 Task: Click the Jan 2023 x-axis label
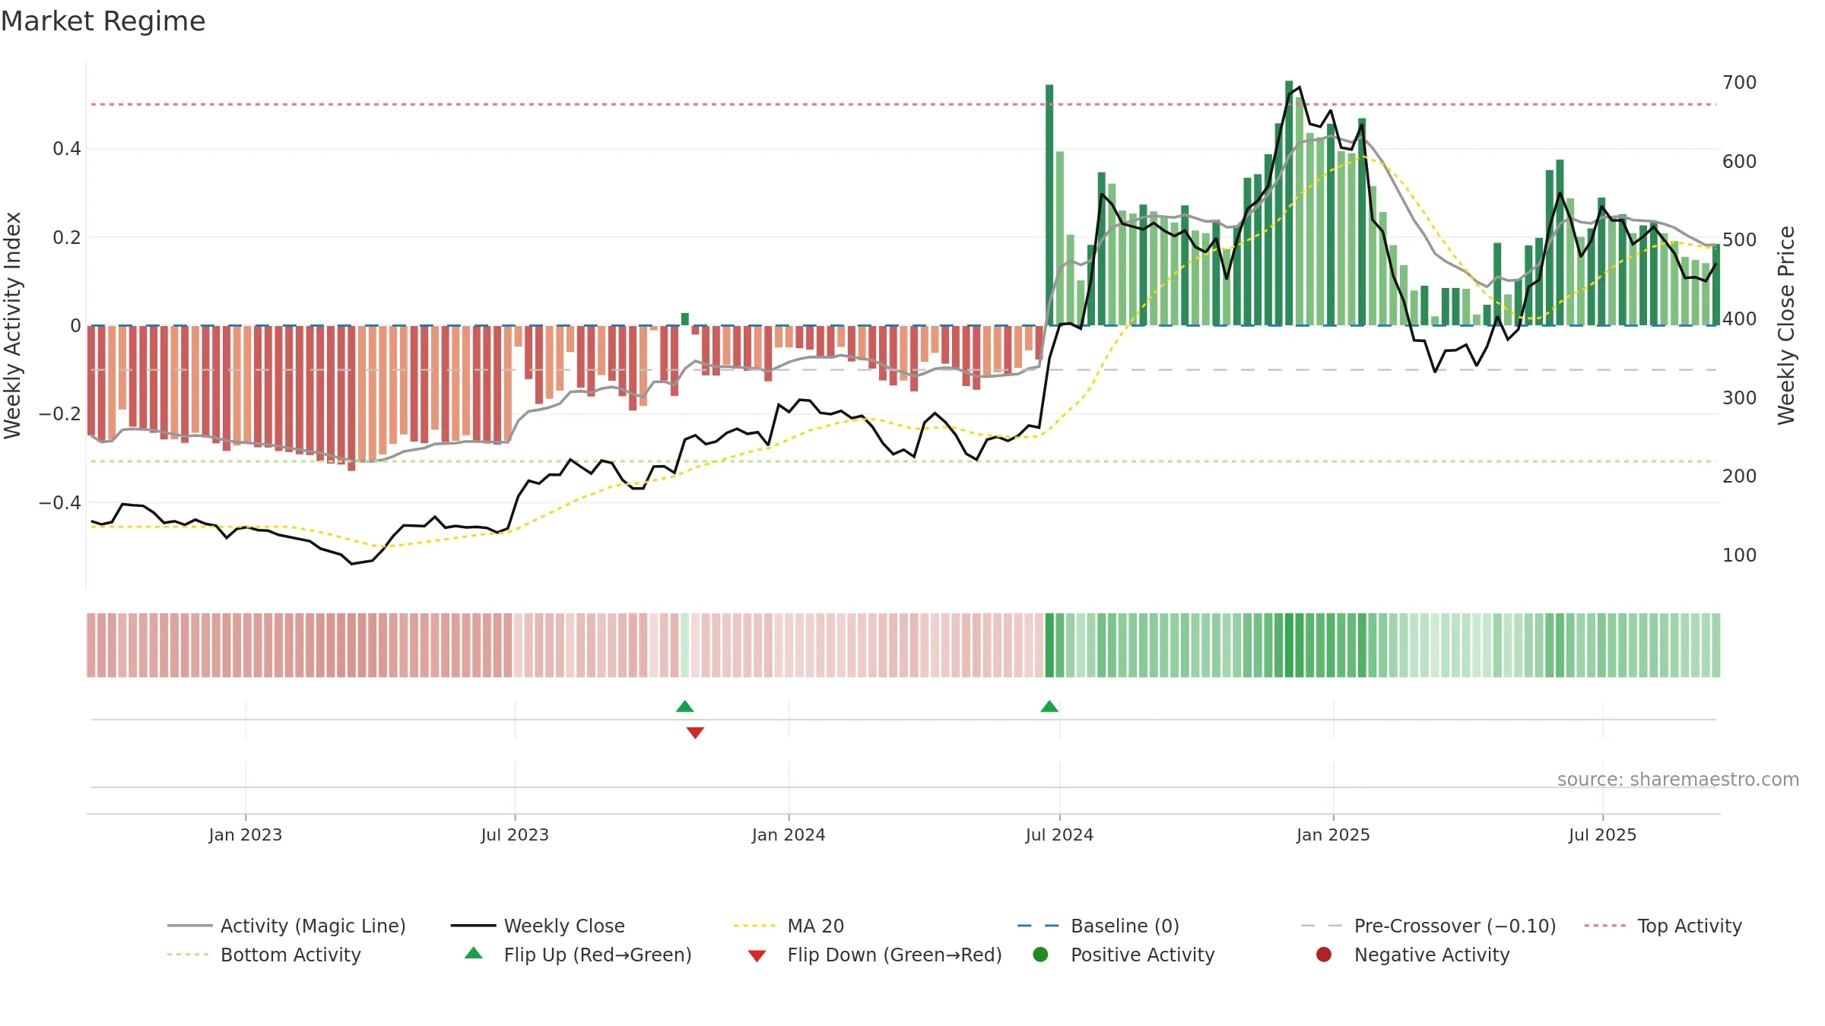click(x=245, y=835)
